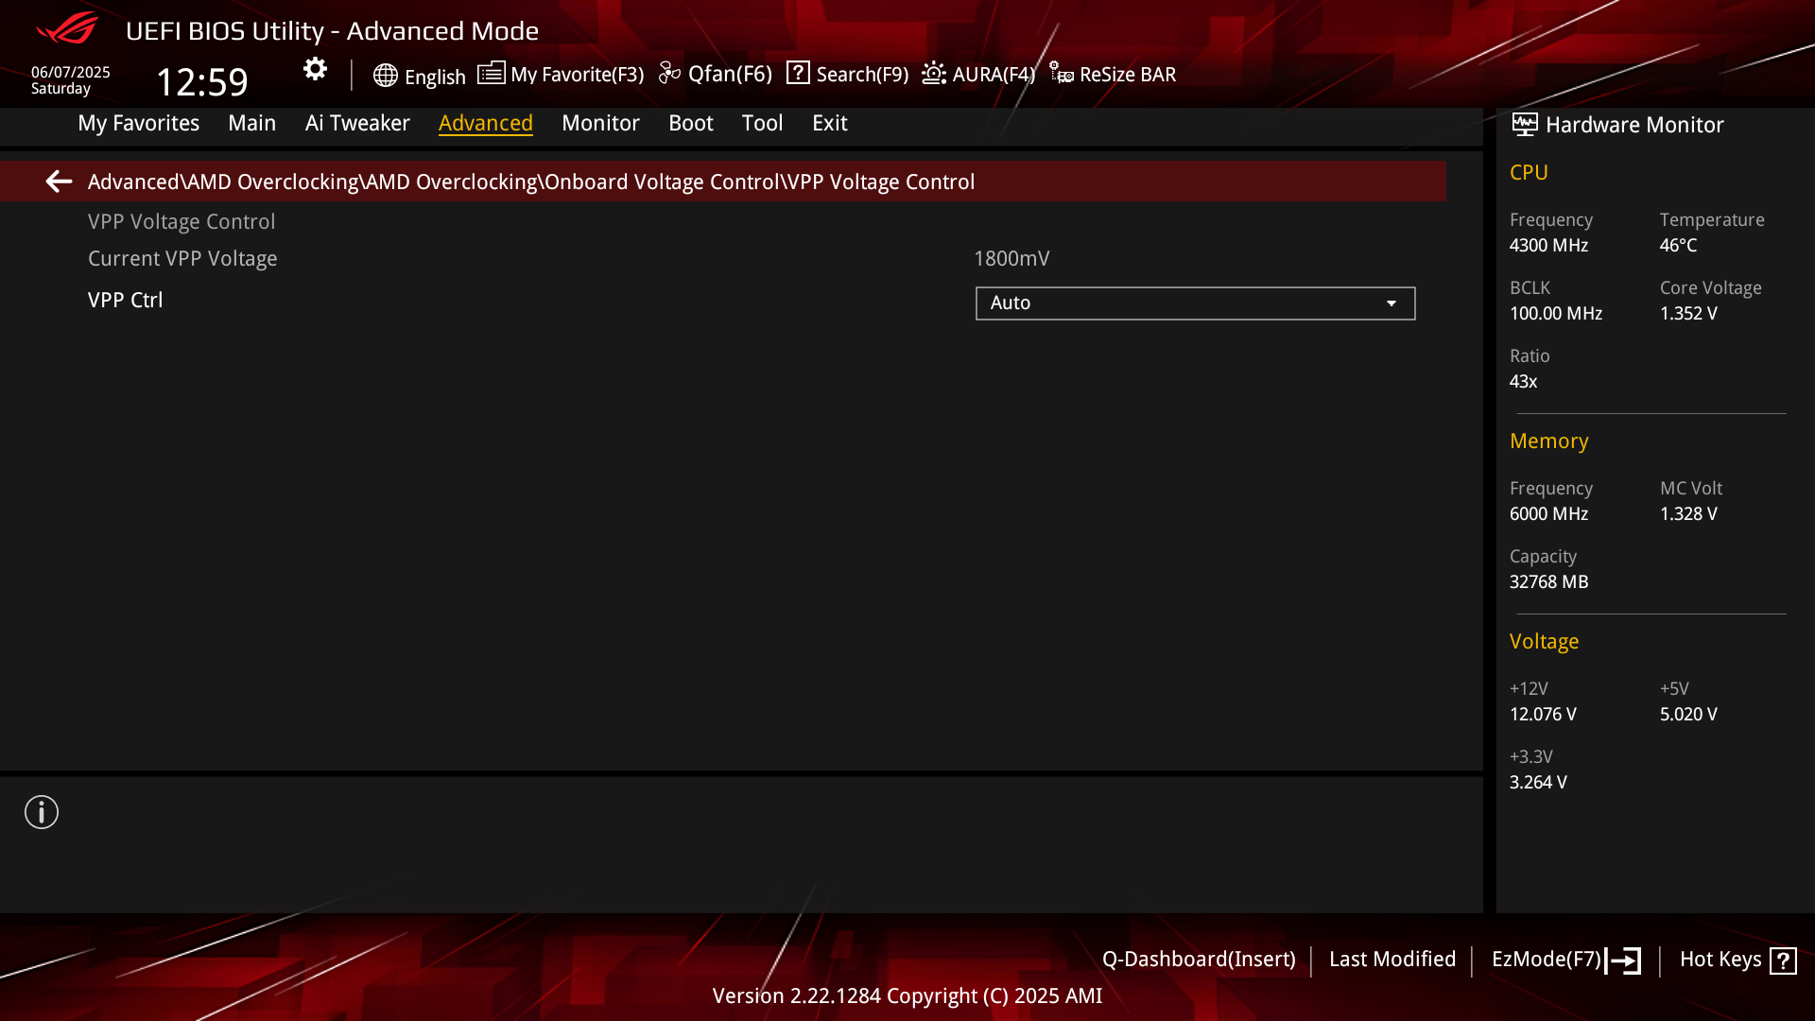Open Hot Keys help
The image size is (1815, 1021).
pos(1720,960)
